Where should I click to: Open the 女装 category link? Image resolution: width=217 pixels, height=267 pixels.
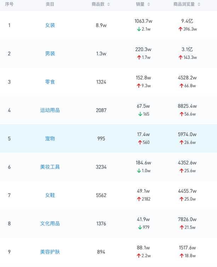pyautogui.click(x=50, y=25)
